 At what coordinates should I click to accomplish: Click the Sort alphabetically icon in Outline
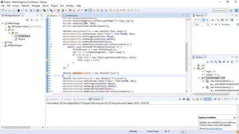[x=215, y=62]
